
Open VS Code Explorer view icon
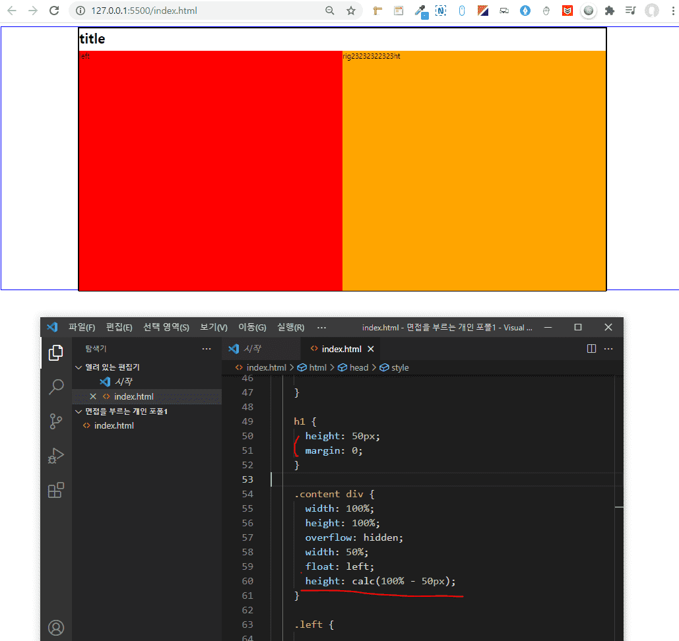tap(56, 353)
